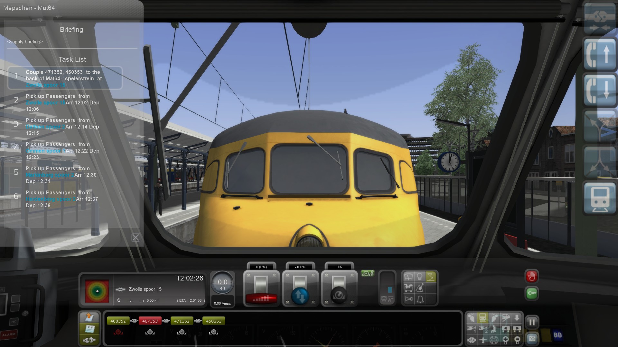Select the front external camera view
The width and height of the screenshot is (618, 347).
point(472,318)
